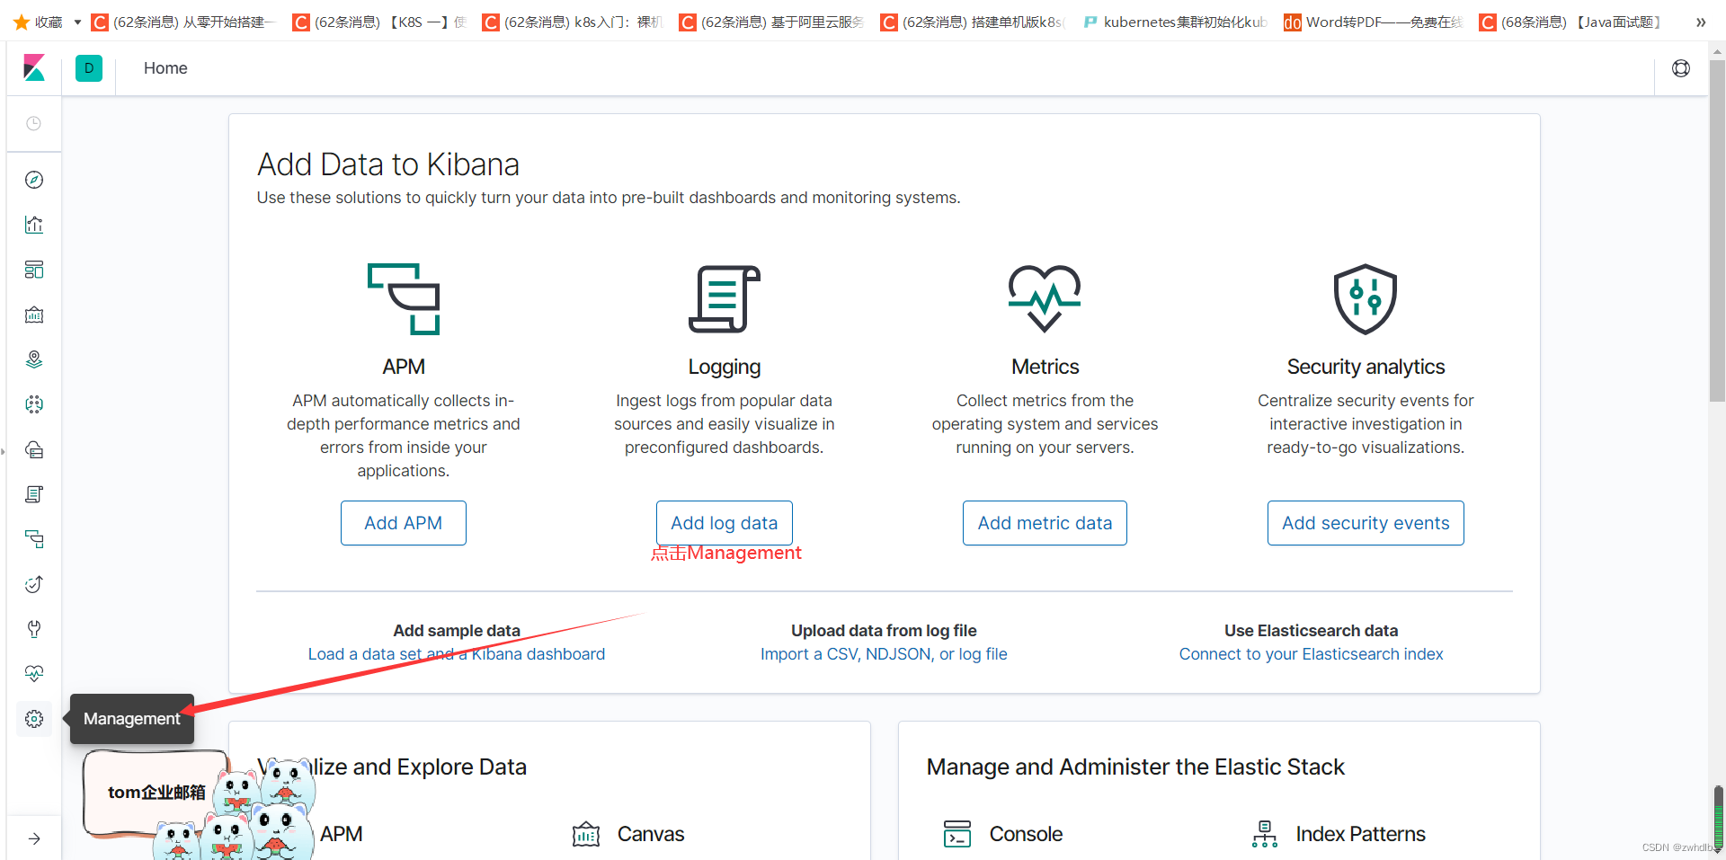The height and width of the screenshot is (860, 1726).
Task: Open bookmark 'kubernetes集群初始化kub'
Action: (x=1175, y=22)
